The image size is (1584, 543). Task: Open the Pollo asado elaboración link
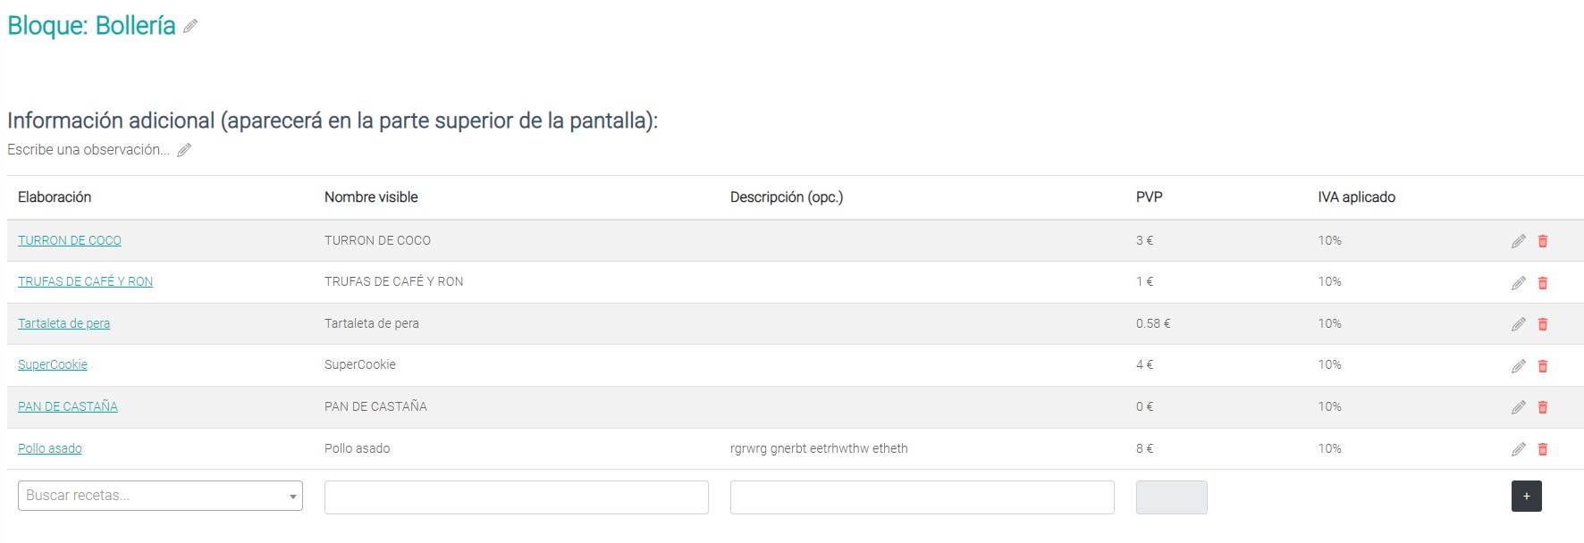click(50, 448)
